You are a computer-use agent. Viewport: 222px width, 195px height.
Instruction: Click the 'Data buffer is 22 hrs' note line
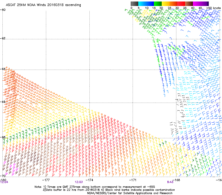109,190
